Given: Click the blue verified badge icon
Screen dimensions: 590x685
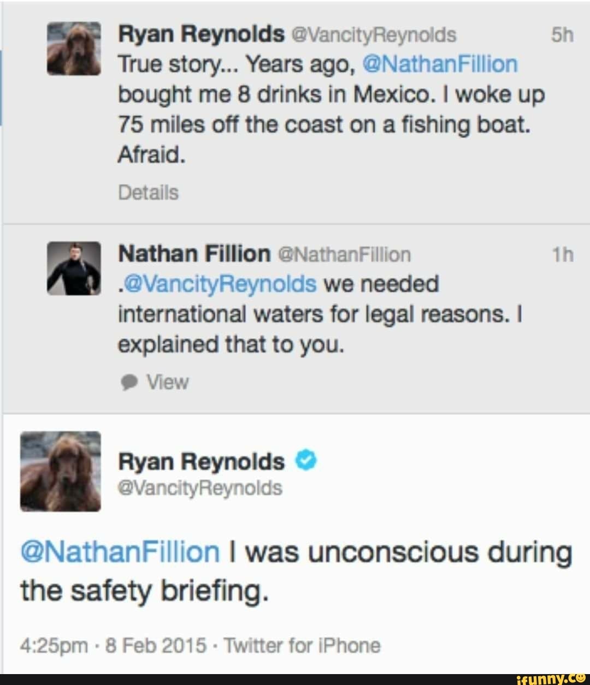Looking at the screenshot, I should 306,461.
